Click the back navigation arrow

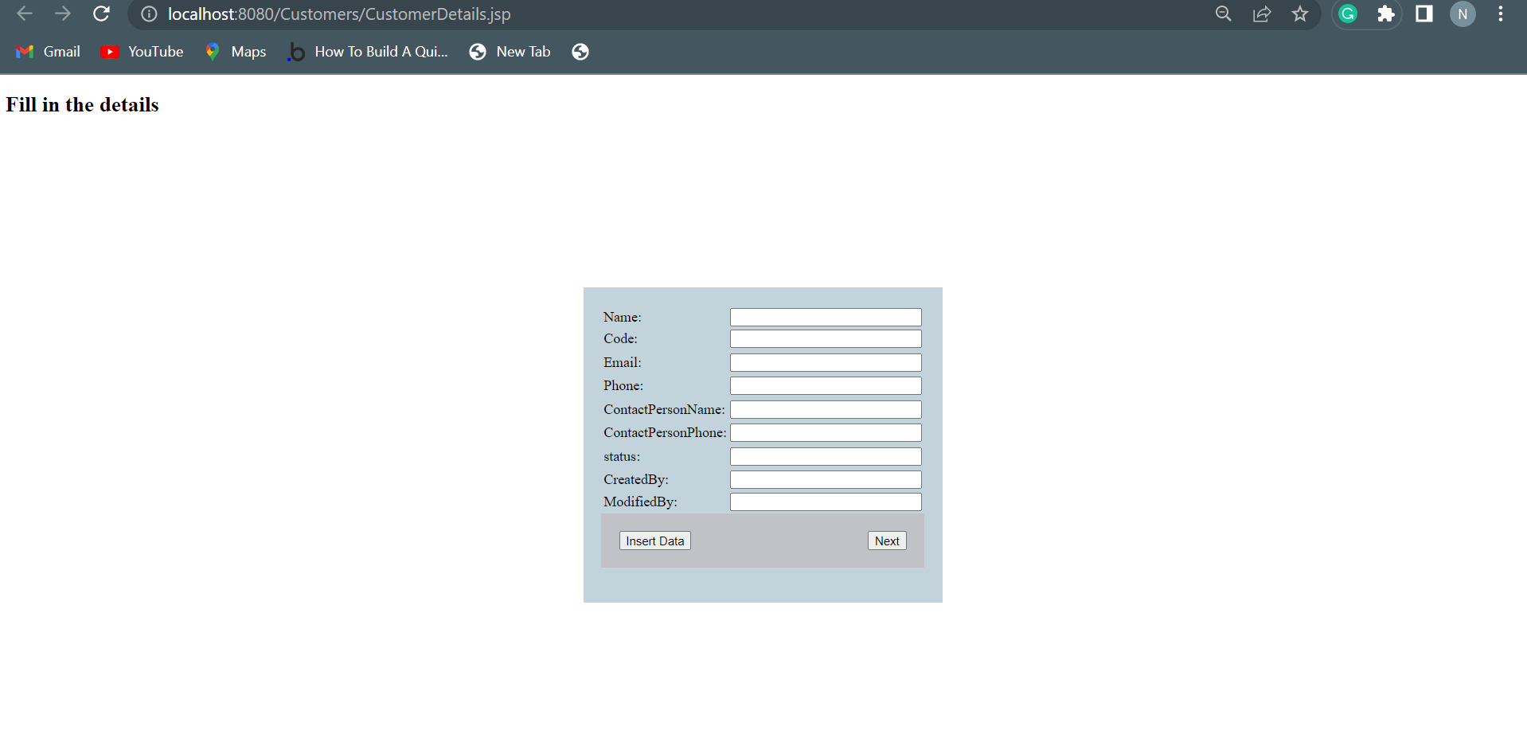[25, 14]
